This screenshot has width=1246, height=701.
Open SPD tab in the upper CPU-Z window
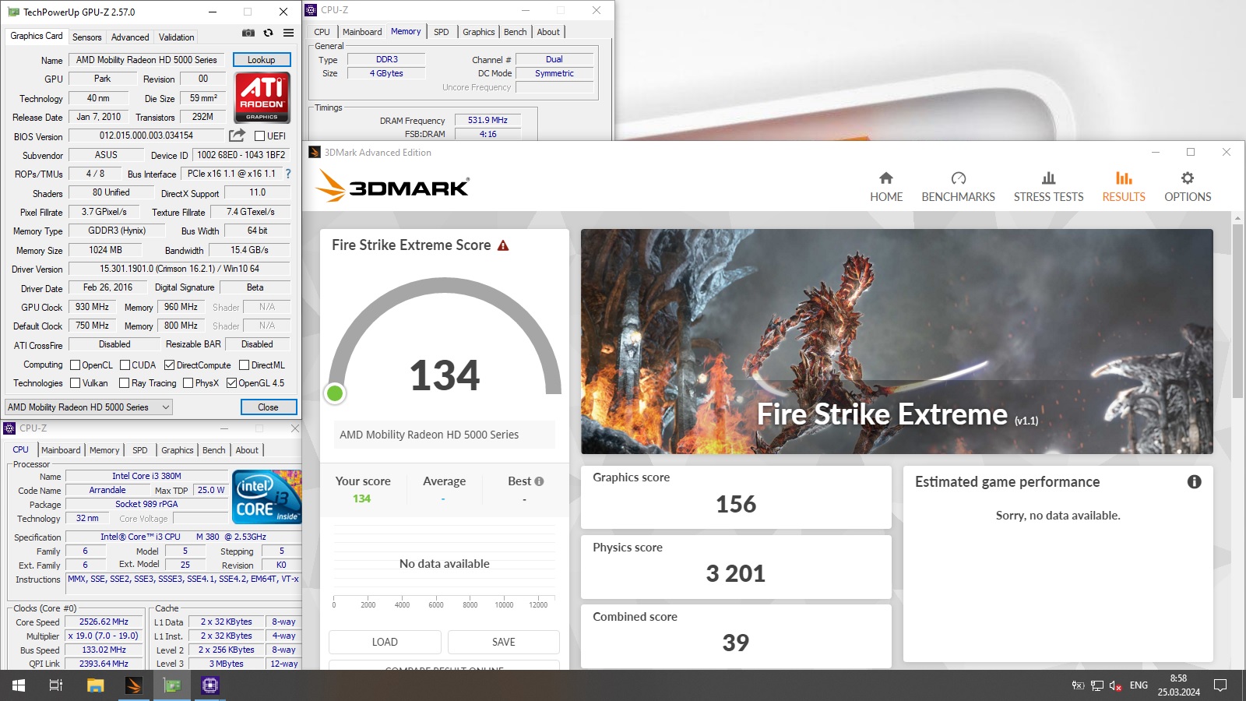442,32
